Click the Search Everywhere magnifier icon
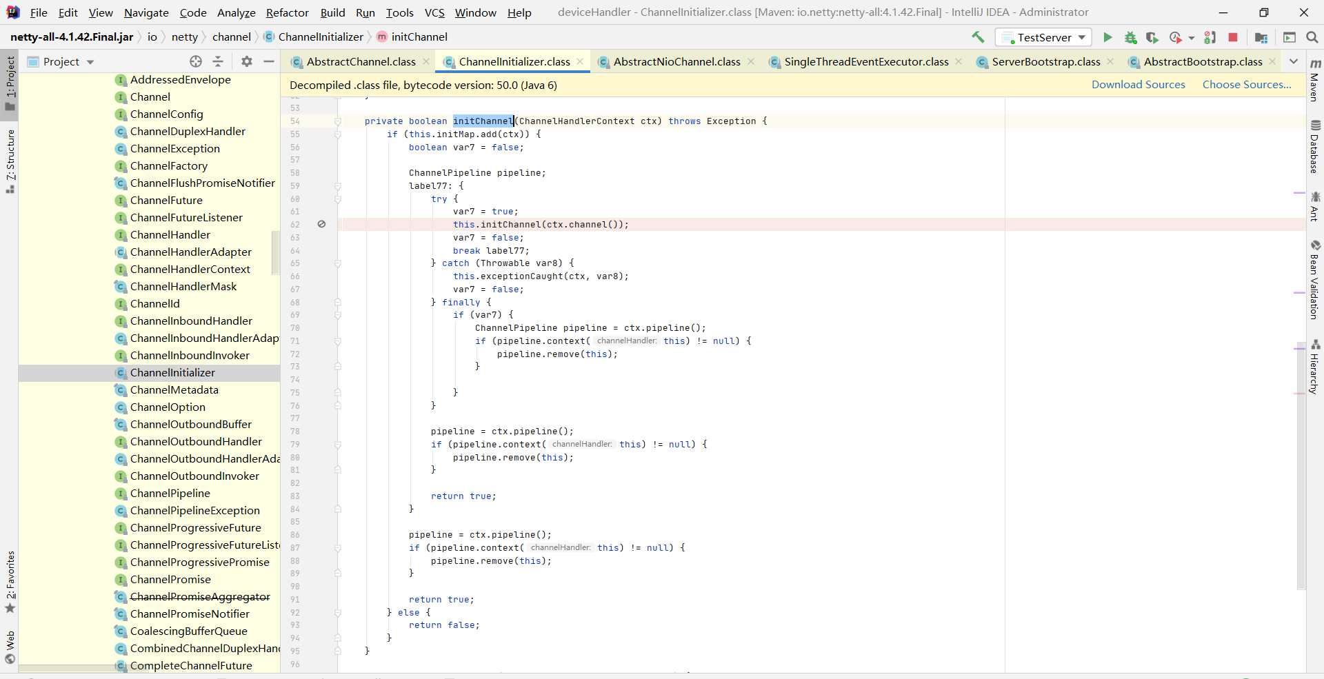The height and width of the screenshot is (679, 1324). (x=1312, y=37)
